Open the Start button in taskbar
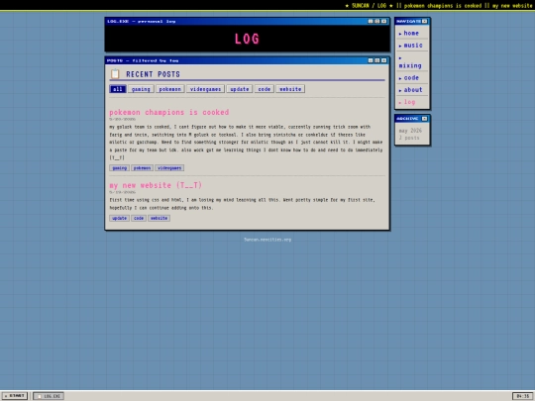This screenshot has width=535, height=401. 15,395
